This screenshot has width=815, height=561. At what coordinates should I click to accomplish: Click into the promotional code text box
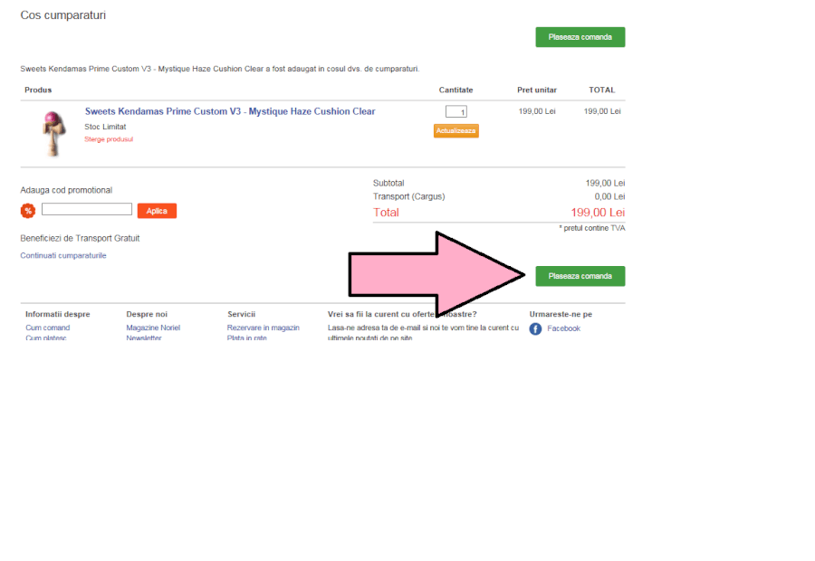87,209
